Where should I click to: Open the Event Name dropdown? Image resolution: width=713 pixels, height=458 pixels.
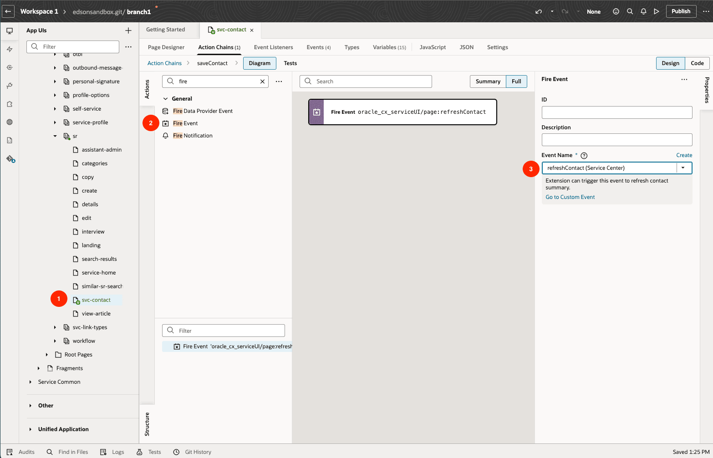[x=683, y=168]
